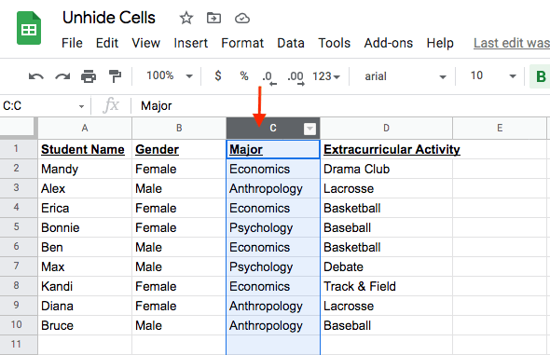550x355 pixels.
Task: Select the cell containing Bruce
Action: pos(85,325)
